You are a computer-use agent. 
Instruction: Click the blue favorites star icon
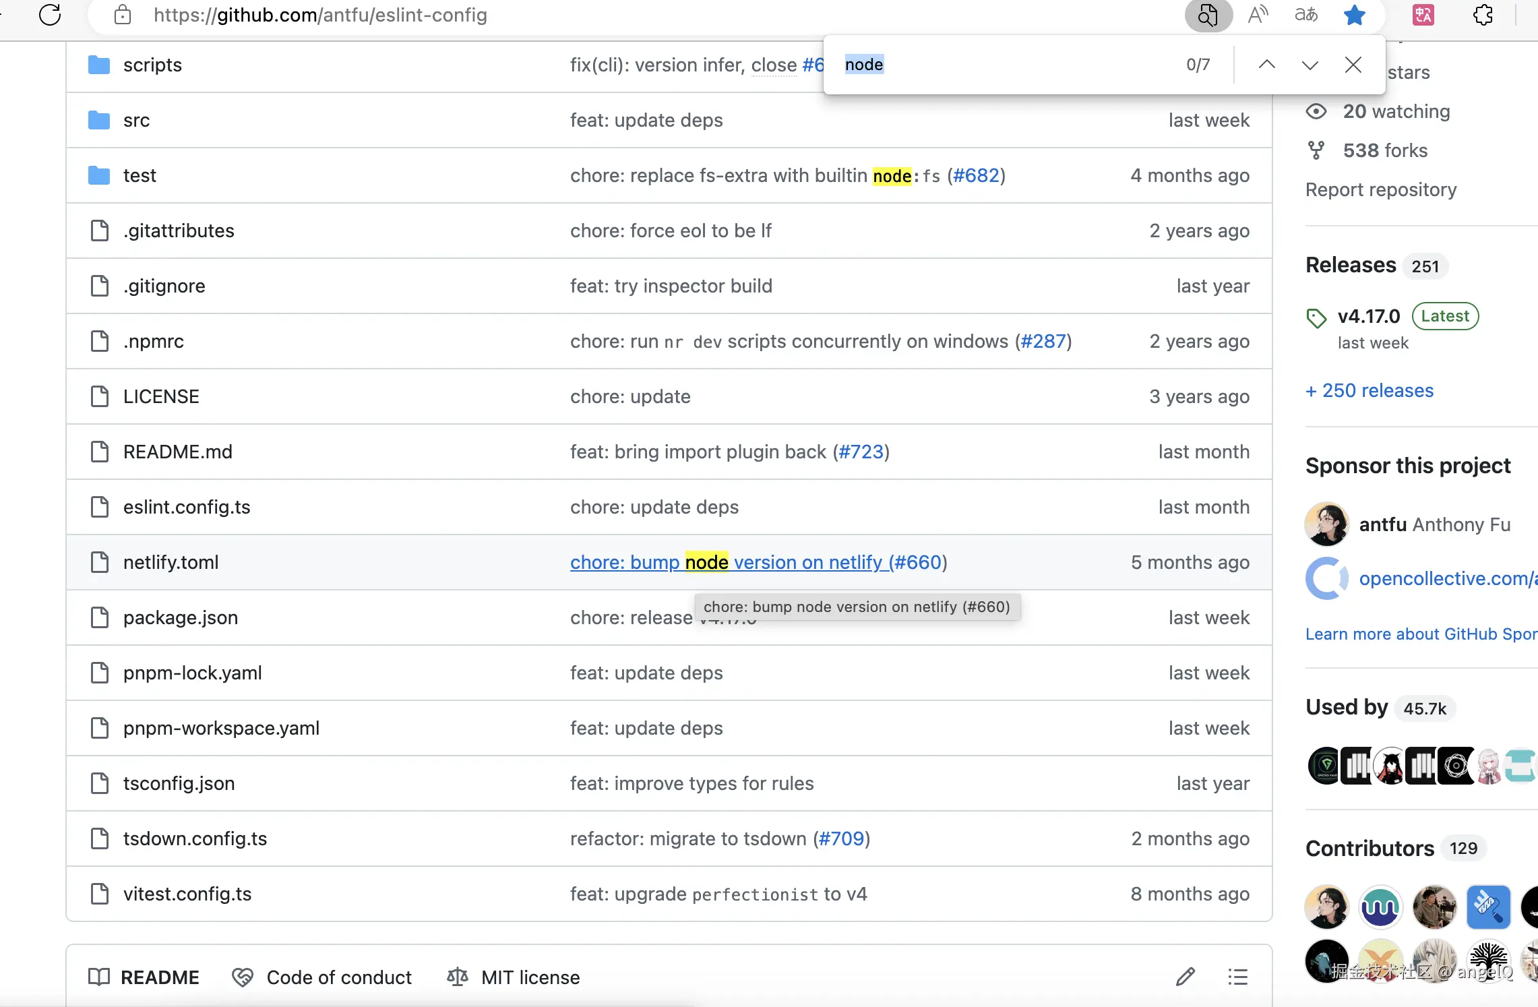click(1354, 15)
